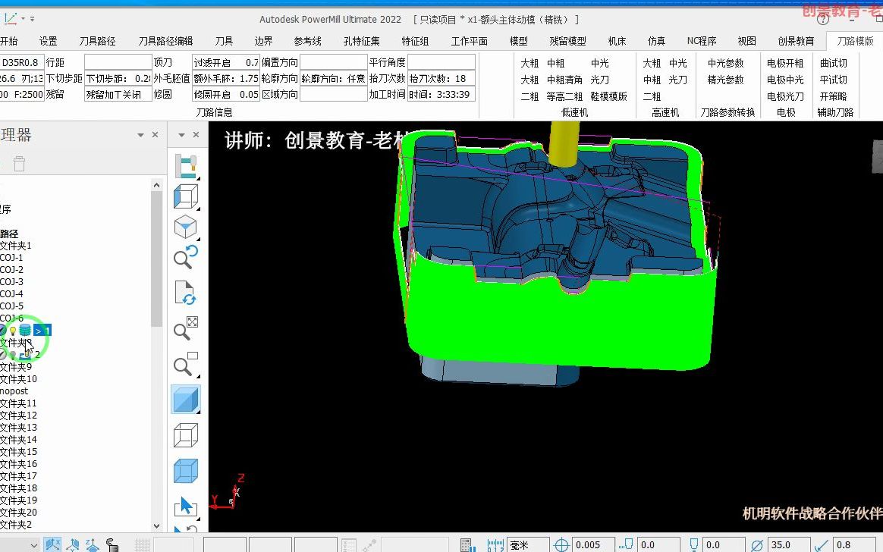Click the units 毫米 field
The width and height of the screenshot is (883, 552).
coord(528,544)
